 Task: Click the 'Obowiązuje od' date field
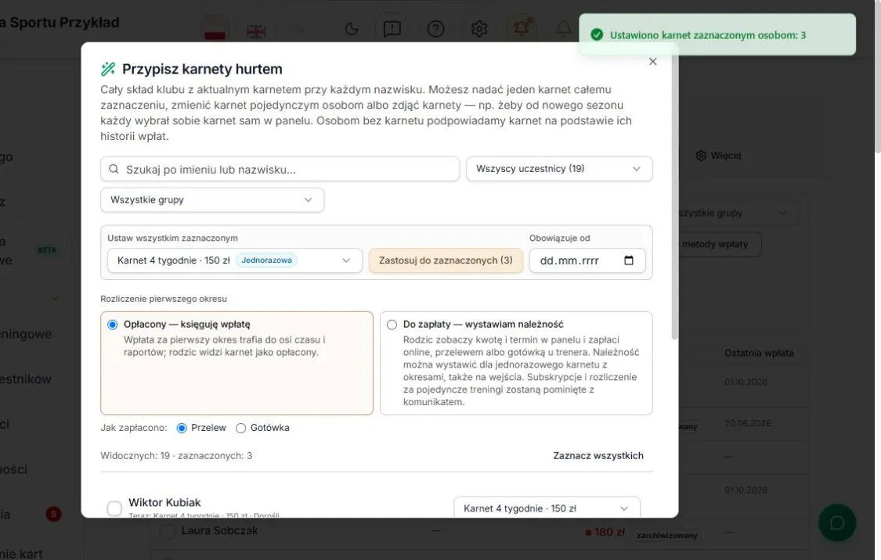[587, 260]
